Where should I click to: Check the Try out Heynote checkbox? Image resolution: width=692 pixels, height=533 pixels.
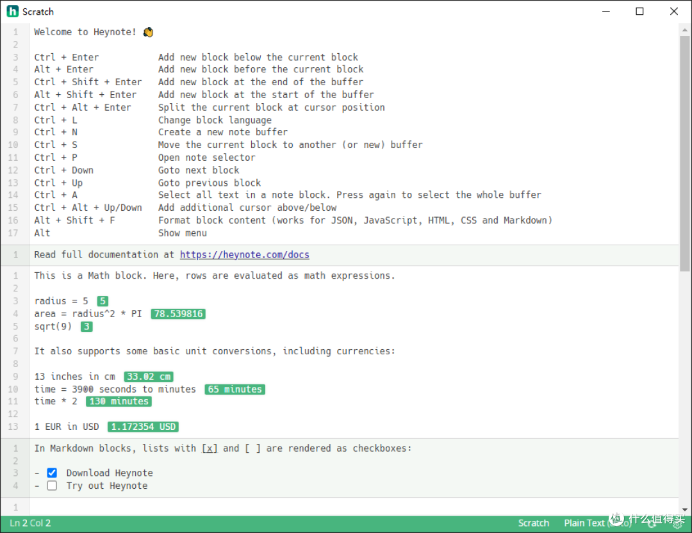[x=52, y=486]
